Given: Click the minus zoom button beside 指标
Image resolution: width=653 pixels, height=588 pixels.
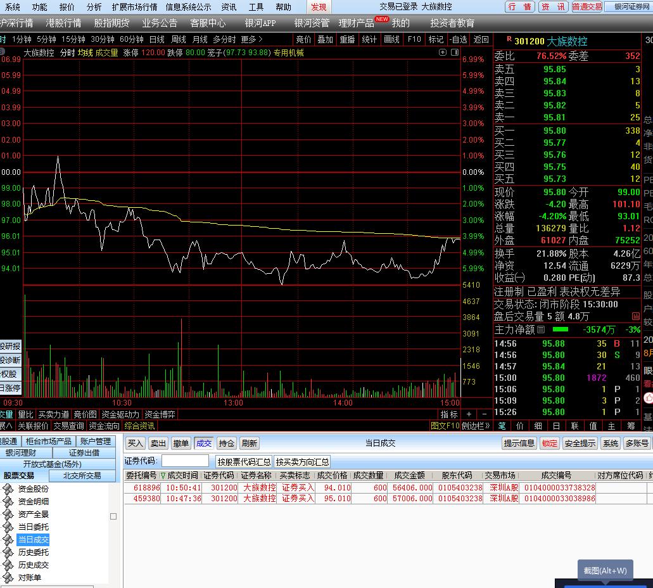Looking at the screenshot, I should point(484,414).
